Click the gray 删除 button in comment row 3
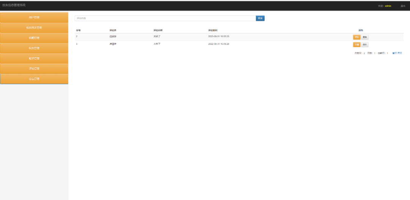The width and height of the screenshot is (410, 200). 365,45
